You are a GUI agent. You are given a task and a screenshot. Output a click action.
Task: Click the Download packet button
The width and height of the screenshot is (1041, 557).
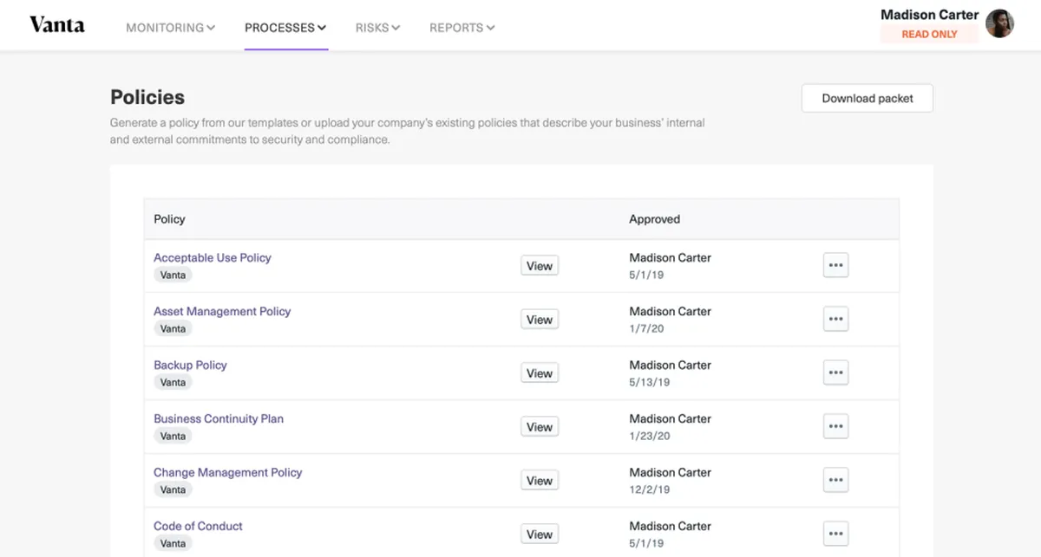[867, 98]
